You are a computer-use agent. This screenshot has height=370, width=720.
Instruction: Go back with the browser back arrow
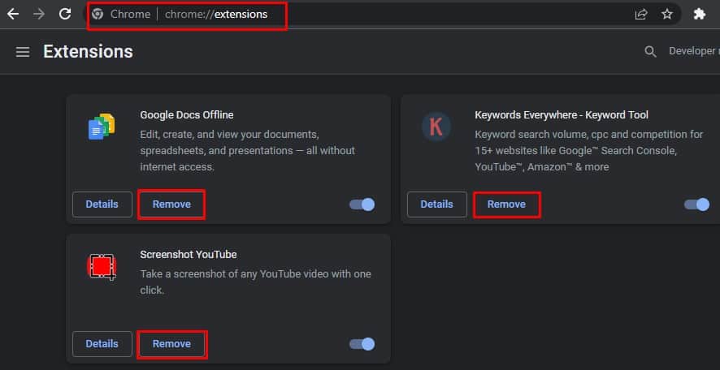click(13, 15)
